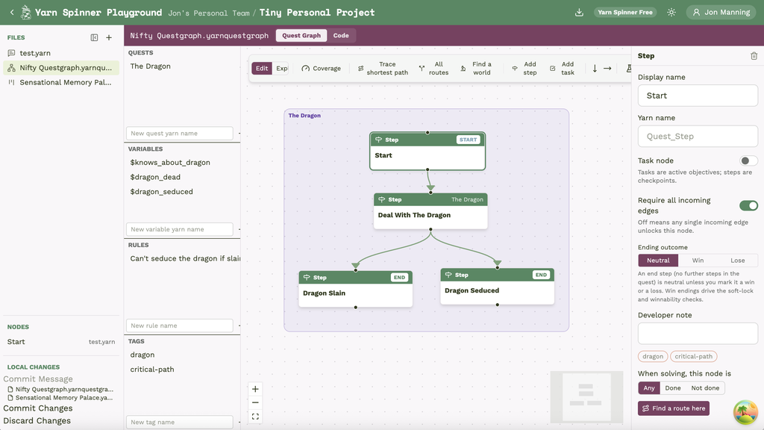This screenshot has width=764, height=430.
Task: Switch to the Quest Graph tab
Action: coord(301,36)
